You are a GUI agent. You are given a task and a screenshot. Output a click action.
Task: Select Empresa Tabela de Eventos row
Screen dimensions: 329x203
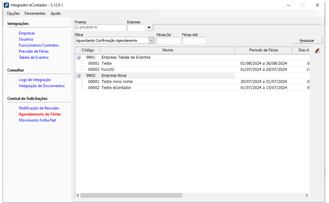point(192,57)
